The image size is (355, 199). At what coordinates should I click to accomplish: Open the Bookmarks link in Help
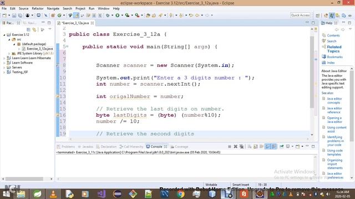[334, 57]
